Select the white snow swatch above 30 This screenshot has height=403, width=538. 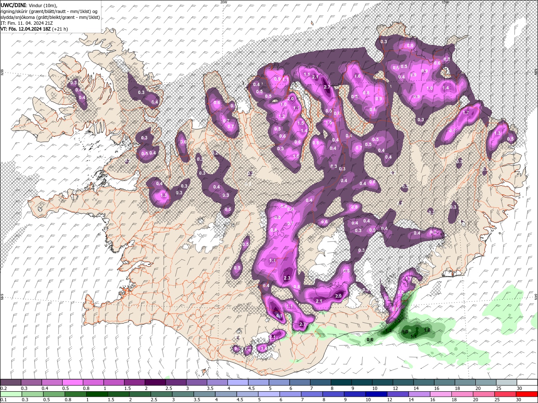[x=526, y=382]
